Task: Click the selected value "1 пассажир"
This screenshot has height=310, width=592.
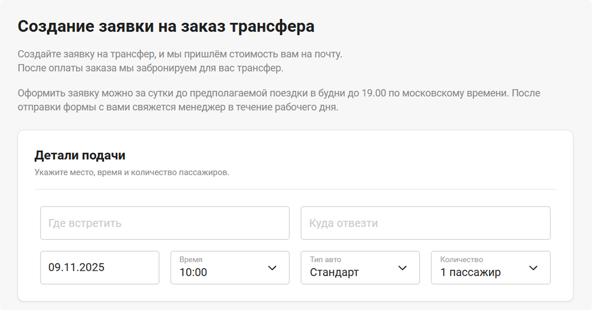Action: [470, 272]
